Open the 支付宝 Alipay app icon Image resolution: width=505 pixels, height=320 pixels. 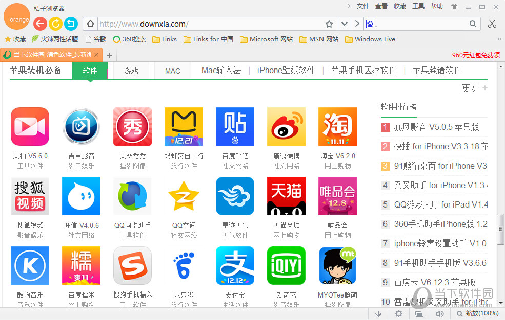click(235, 265)
